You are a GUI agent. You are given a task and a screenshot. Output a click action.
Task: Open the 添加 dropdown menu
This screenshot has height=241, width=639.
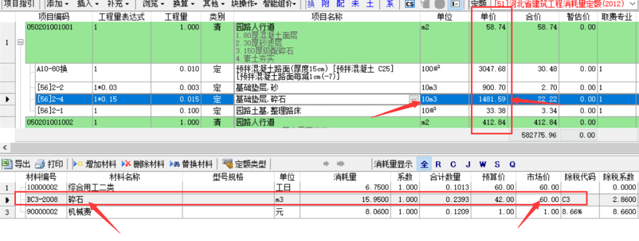point(58,4)
